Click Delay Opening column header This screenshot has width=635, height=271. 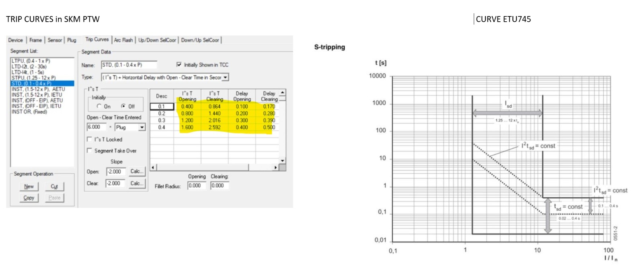coord(242,96)
